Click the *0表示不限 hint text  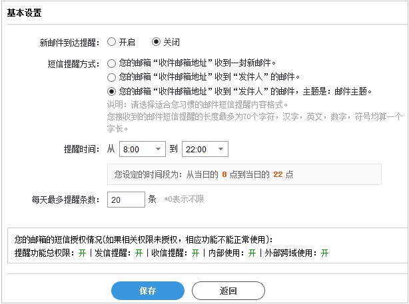[x=184, y=200]
